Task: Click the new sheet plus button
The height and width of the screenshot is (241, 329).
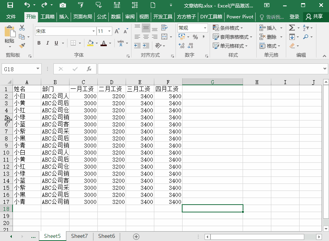Action: coord(136,236)
